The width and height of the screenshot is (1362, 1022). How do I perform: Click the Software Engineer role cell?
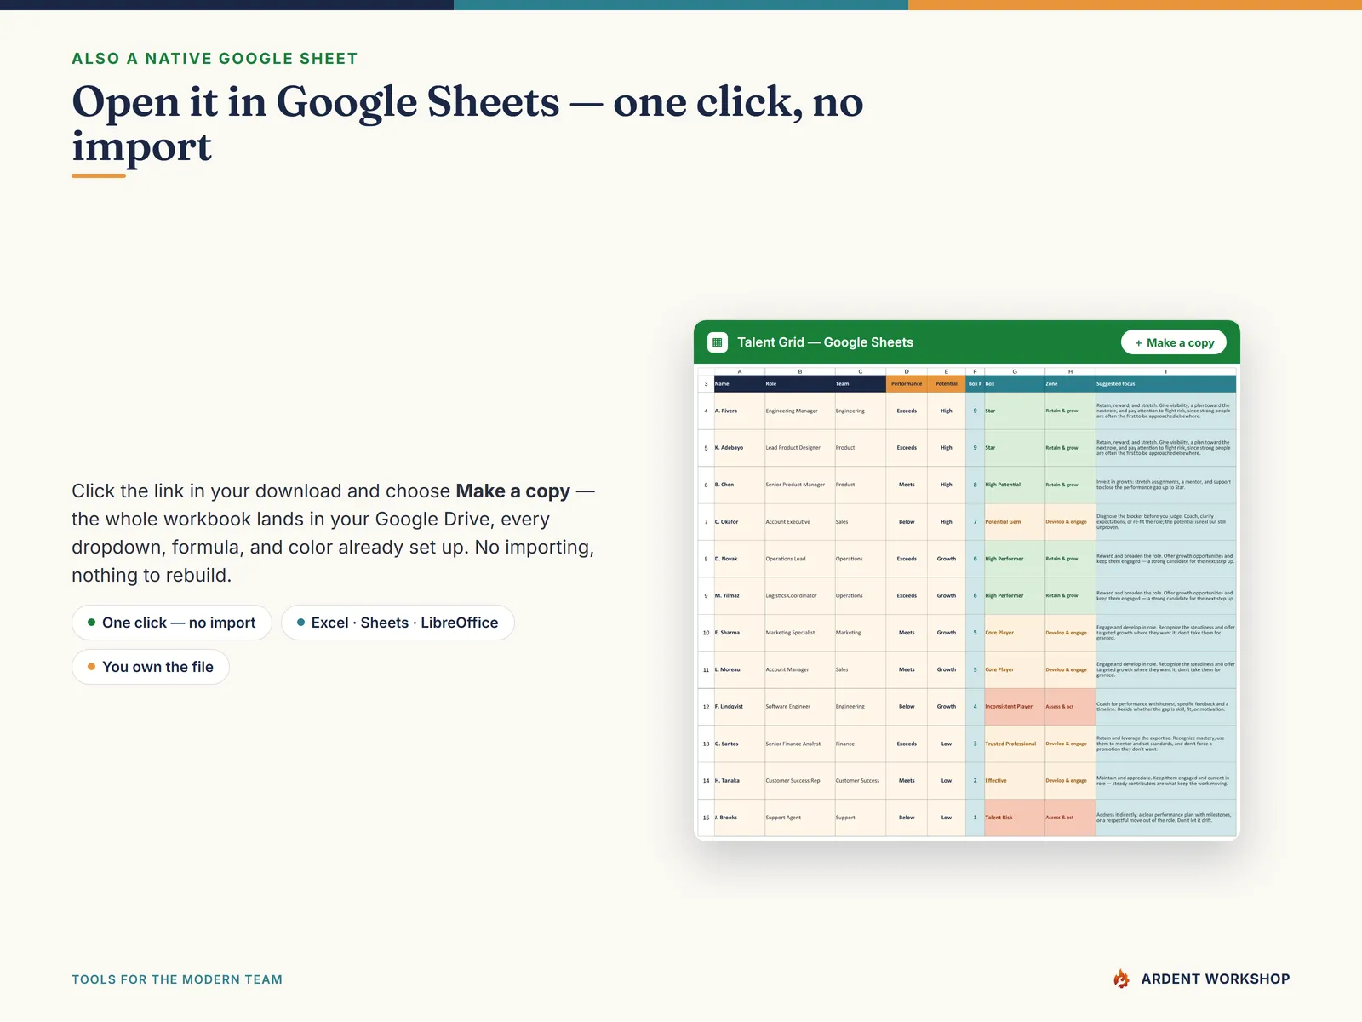coord(800,707)
